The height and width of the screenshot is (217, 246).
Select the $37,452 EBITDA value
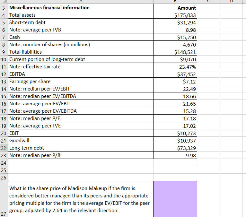(175, 74)
